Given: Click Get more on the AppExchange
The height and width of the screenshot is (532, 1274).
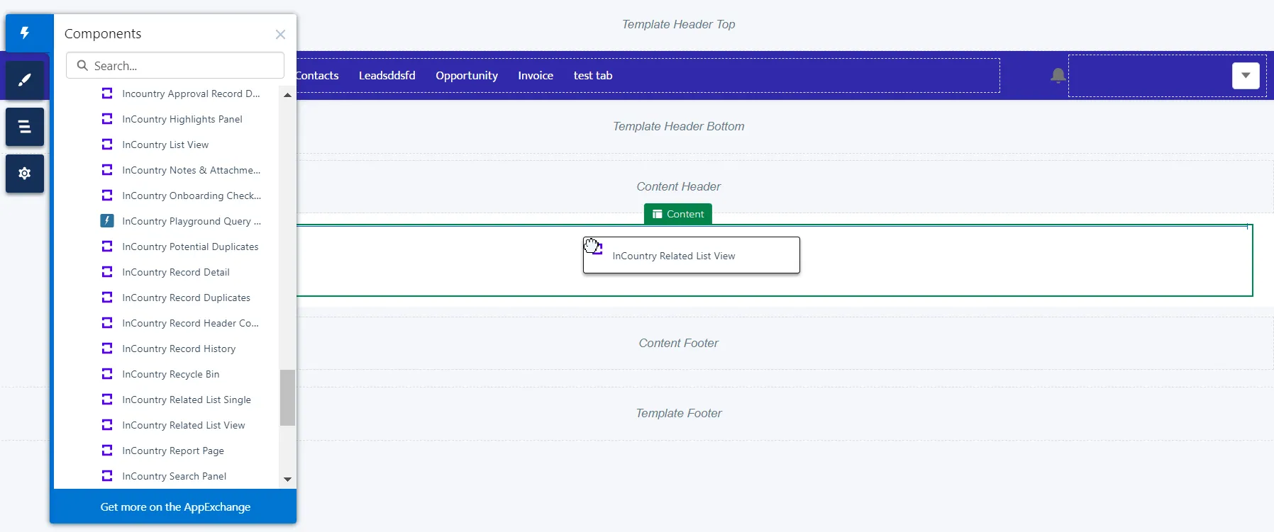Looking at the screenshot, I should (175, 507).
